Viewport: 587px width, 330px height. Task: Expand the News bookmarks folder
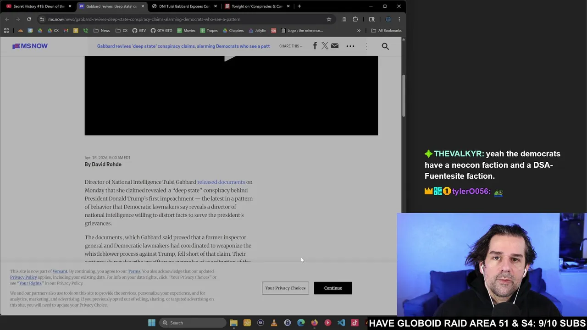101,31
